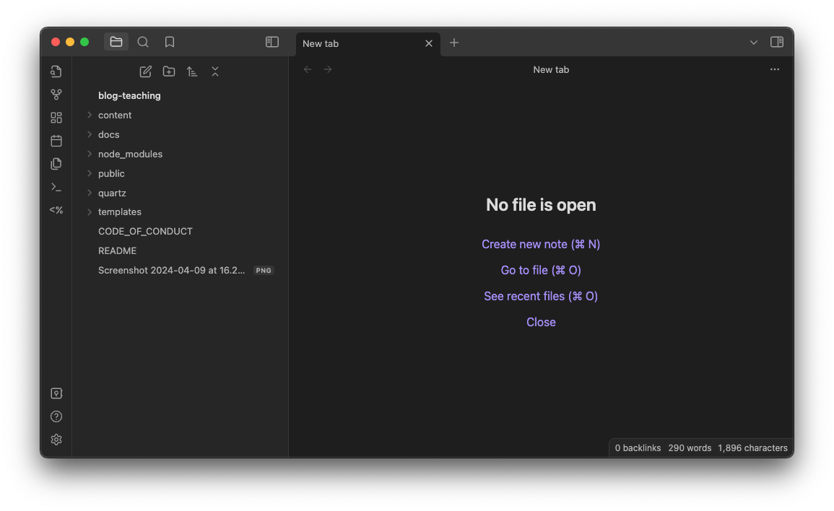Image resolution: width=834 pixels, height=511 pixels.
Task: Open the tab list dropdown arrow
Action: 753,43
